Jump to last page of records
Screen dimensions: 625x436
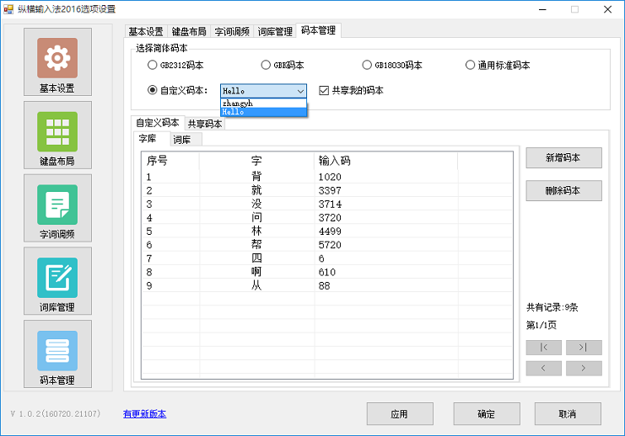(583, 348)
